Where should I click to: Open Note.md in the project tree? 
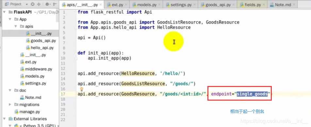33,97
